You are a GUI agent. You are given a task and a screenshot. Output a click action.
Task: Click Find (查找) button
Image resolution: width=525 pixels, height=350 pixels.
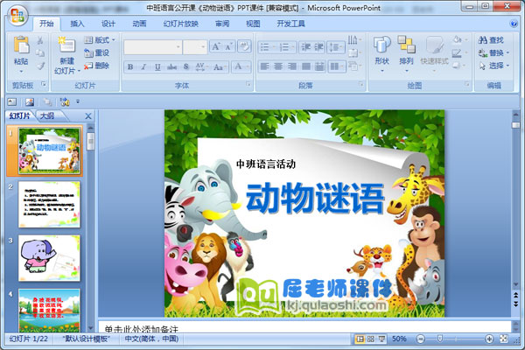point(491,40)
